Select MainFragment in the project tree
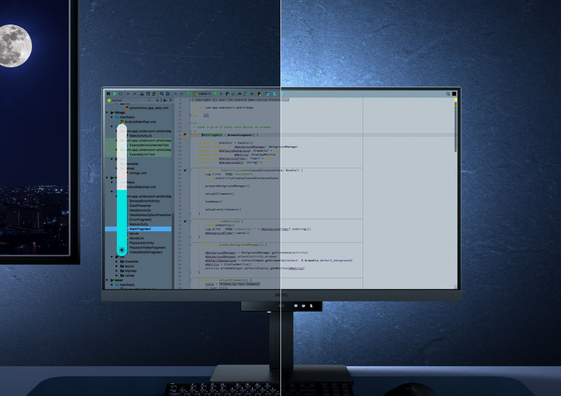 (140, 229)
